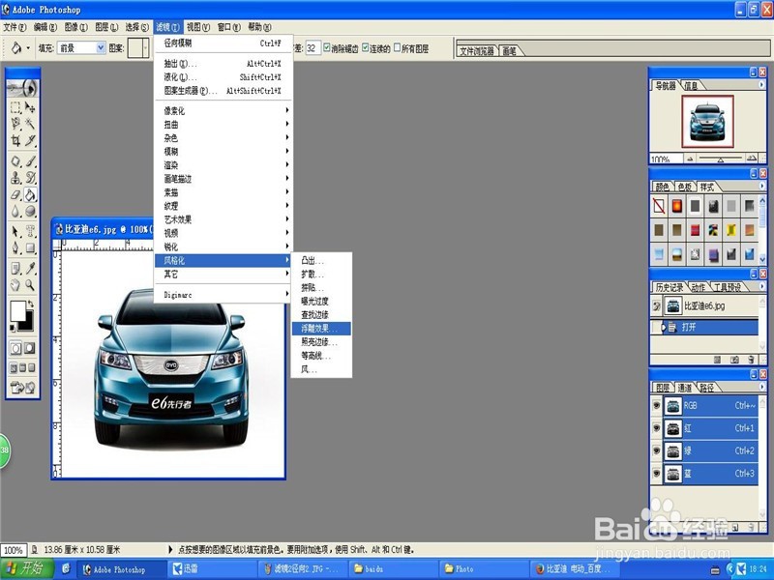The image size is (774, 580).
Task: Switch to the 色板 tab
Action: [x=685, y=187]
